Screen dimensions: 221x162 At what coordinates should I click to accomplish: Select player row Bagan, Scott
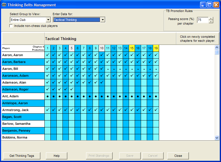click(23, 117)
